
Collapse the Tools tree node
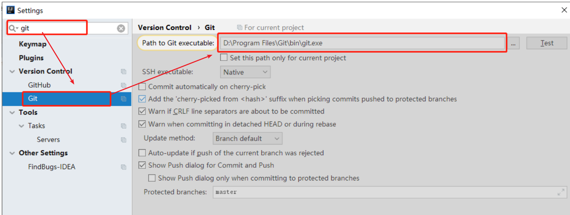pos(12,112)
